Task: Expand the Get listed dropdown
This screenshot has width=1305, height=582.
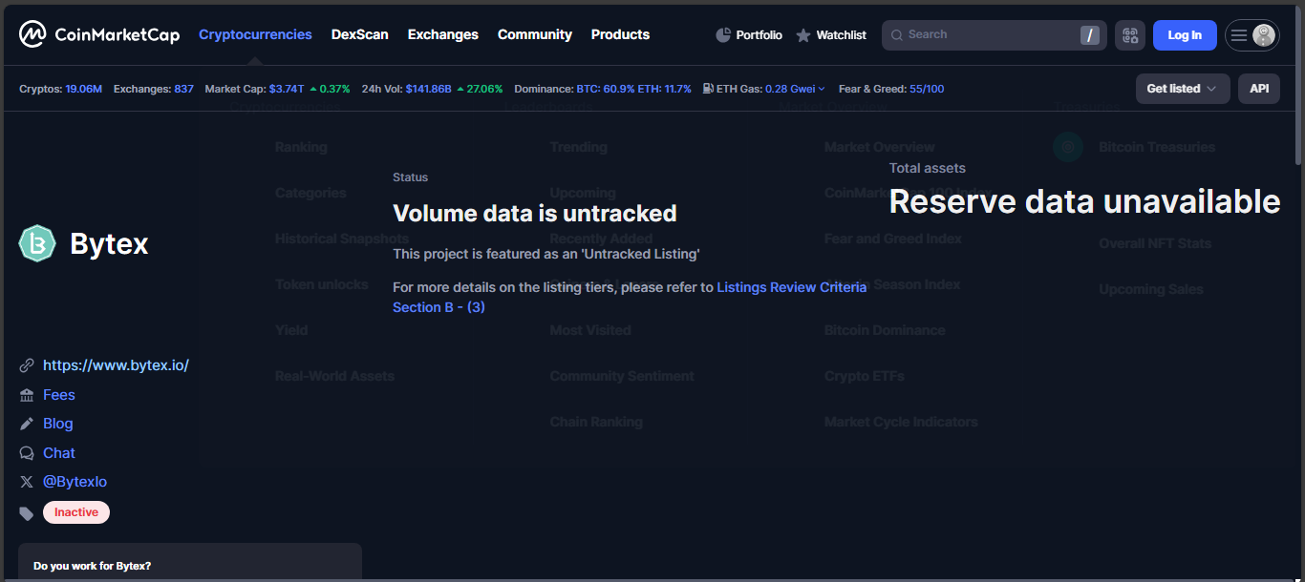Action: click(x=1183, y=89)
